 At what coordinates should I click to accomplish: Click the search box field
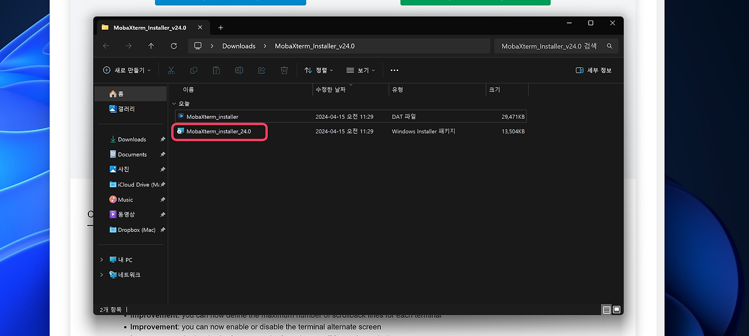[556, 46]
